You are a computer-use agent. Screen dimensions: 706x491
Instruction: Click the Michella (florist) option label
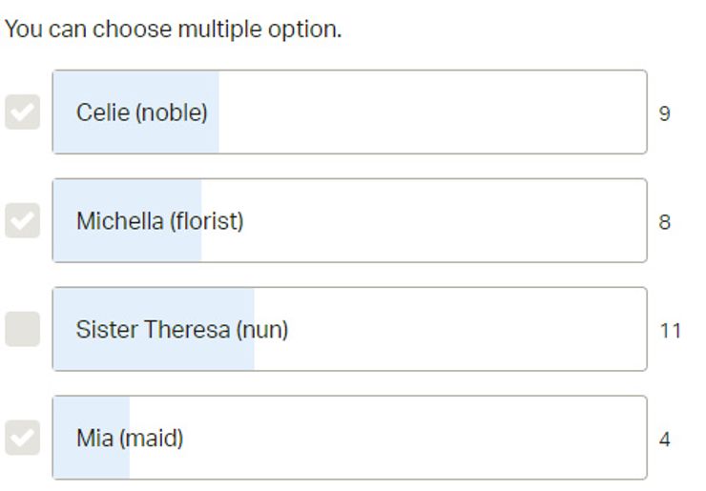point(159,221)
